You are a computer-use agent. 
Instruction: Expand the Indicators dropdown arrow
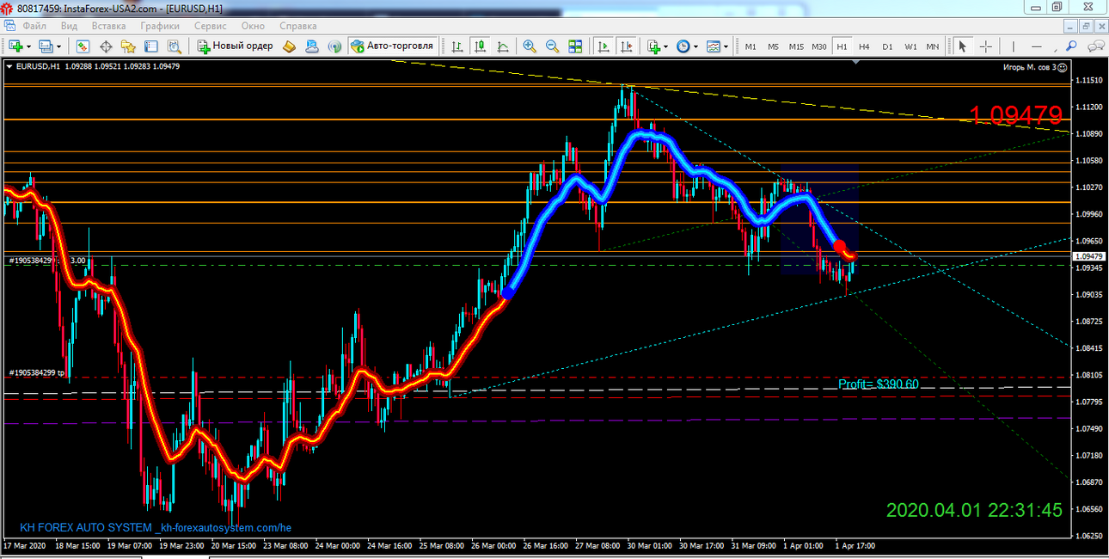coord(666,46)
